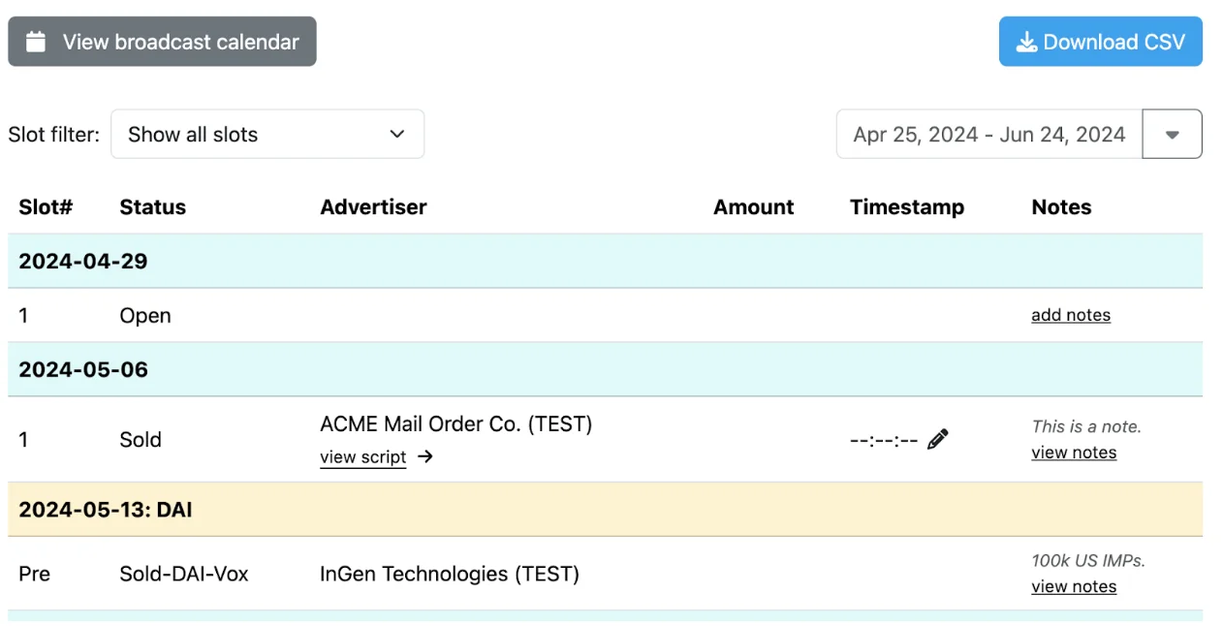Select the 2024-04-29 date row
Image resolution: width=1223 pixels, height=626 pixels.
(605, 261)
